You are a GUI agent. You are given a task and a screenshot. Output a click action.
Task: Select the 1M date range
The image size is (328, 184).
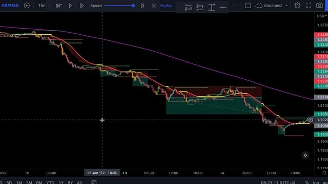19,182
